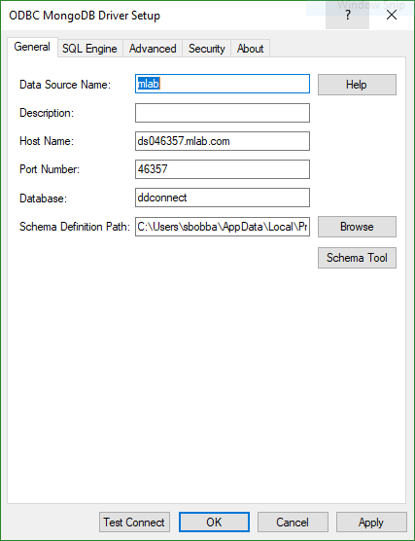Select the General tab
Image resolution: width=415 pixels, height=541 pixels.
pos(32,47)
